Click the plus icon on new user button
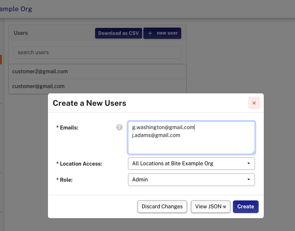The width and height of the screenshot is (295, 231). 150,33
